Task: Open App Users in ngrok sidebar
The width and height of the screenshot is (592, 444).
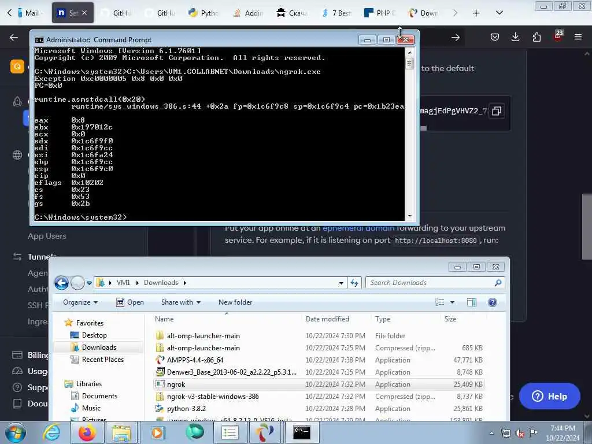Action: click(47, 236)
